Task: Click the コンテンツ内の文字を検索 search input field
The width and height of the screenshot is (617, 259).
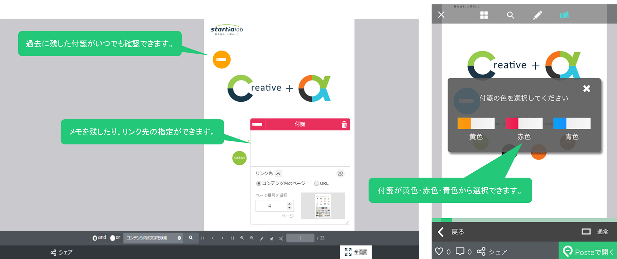Action: [150, 238]
